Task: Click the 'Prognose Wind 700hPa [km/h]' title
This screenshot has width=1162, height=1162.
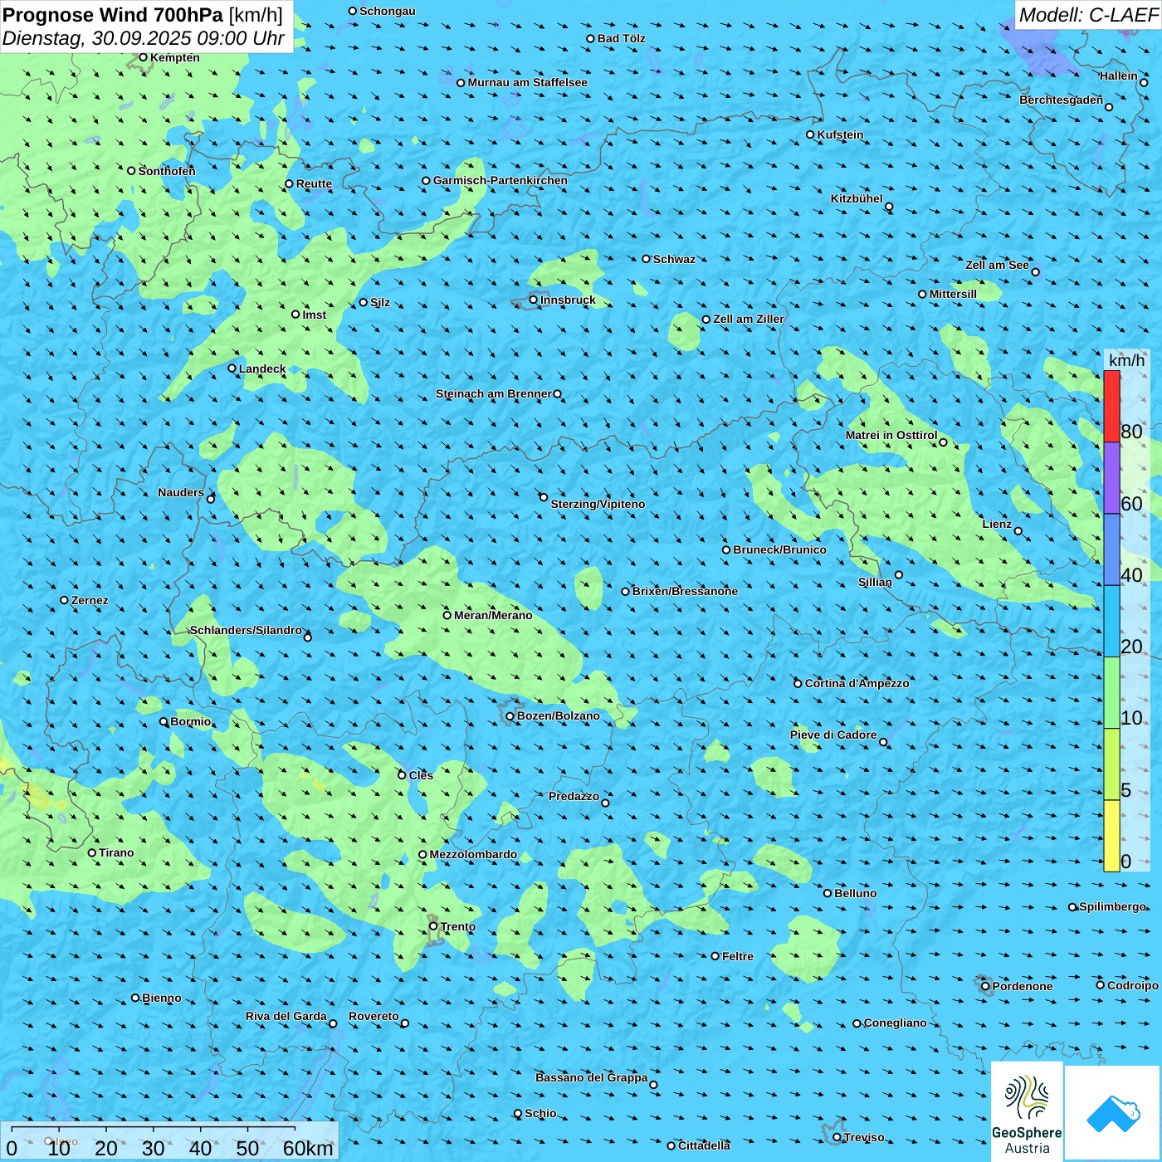Action: (x=143, y=15)
